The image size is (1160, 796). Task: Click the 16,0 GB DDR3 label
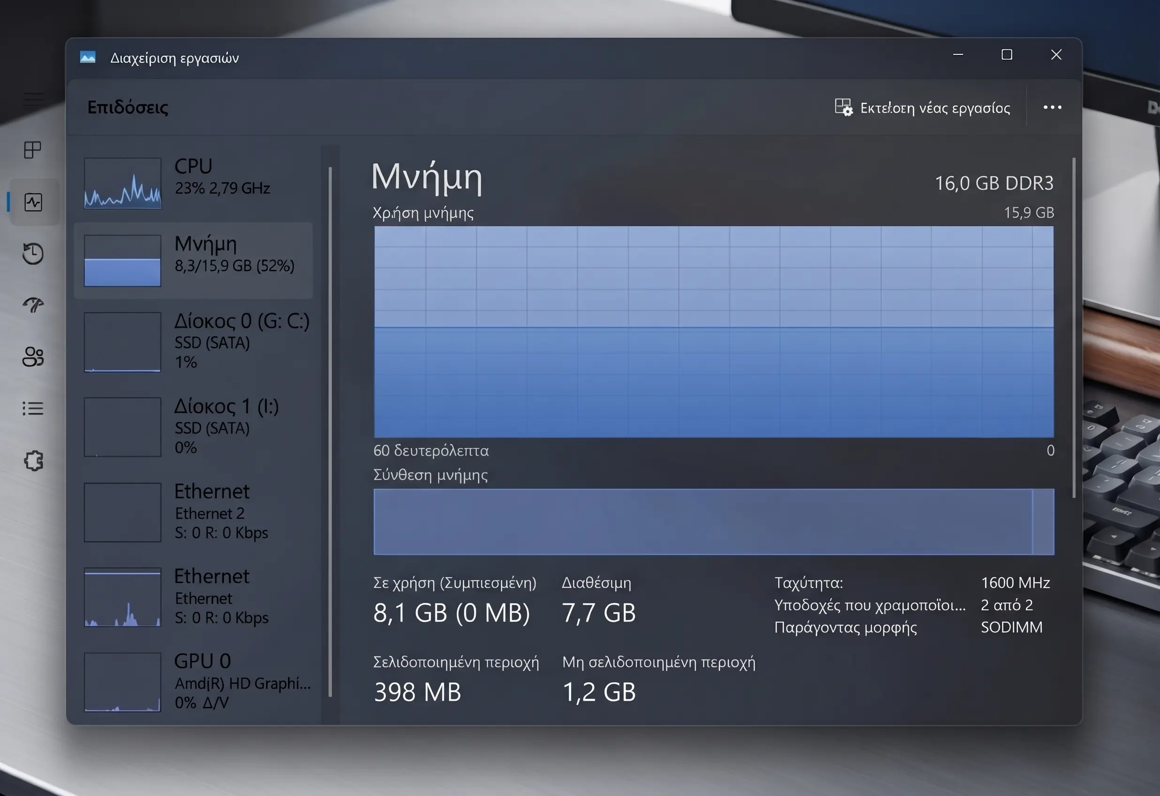[994, 183]
